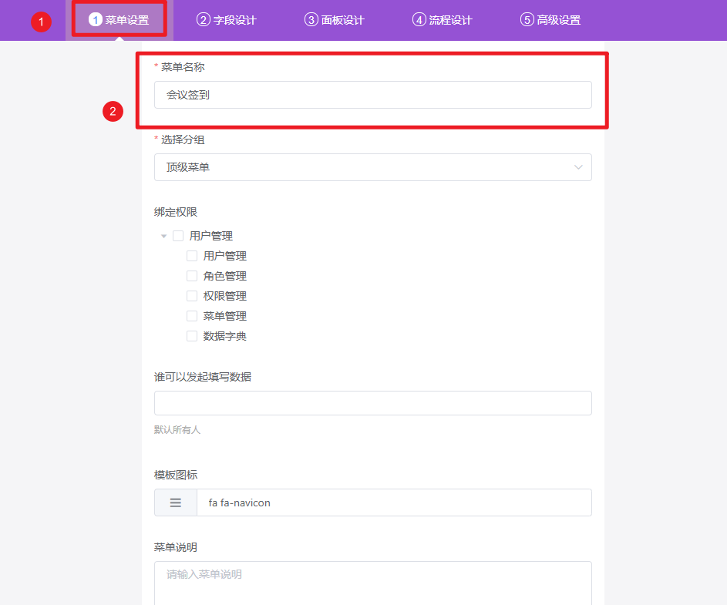
Task: Click the 谁可以发起填写数据 selection field
Action: point(373,403)
